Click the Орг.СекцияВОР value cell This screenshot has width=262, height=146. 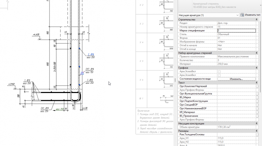tap(236, 105)
